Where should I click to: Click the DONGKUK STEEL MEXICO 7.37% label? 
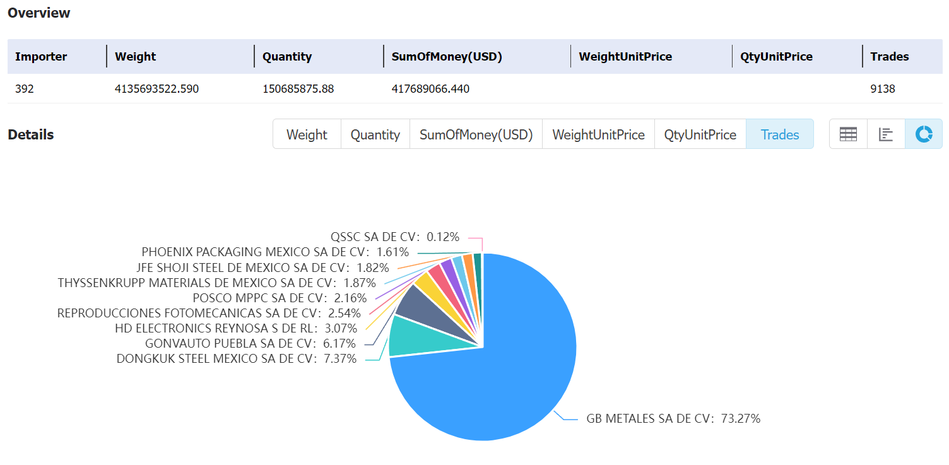click(x=237, y=359)
